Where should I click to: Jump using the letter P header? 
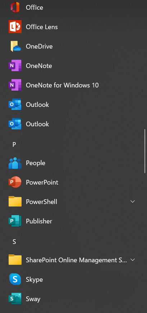[x=14, y=144]
